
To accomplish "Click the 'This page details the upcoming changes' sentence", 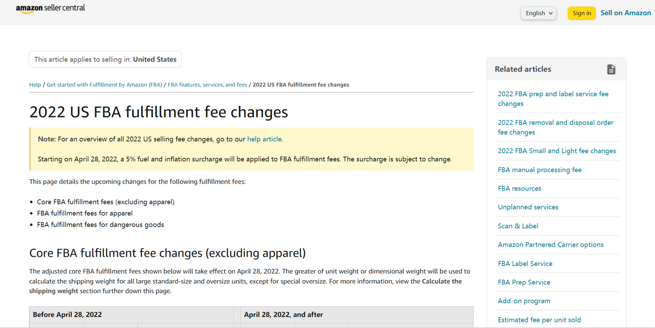I will coord(138,181).
